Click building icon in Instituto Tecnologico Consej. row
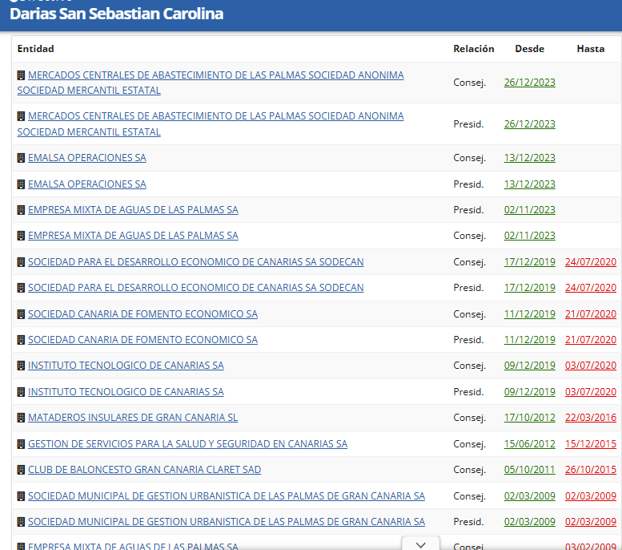The image size is (622, 550). tap(21, 366)
